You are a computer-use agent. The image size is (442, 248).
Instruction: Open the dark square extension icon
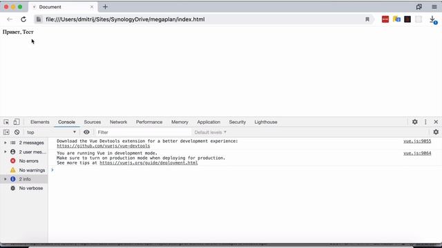[x=407, y=19]
